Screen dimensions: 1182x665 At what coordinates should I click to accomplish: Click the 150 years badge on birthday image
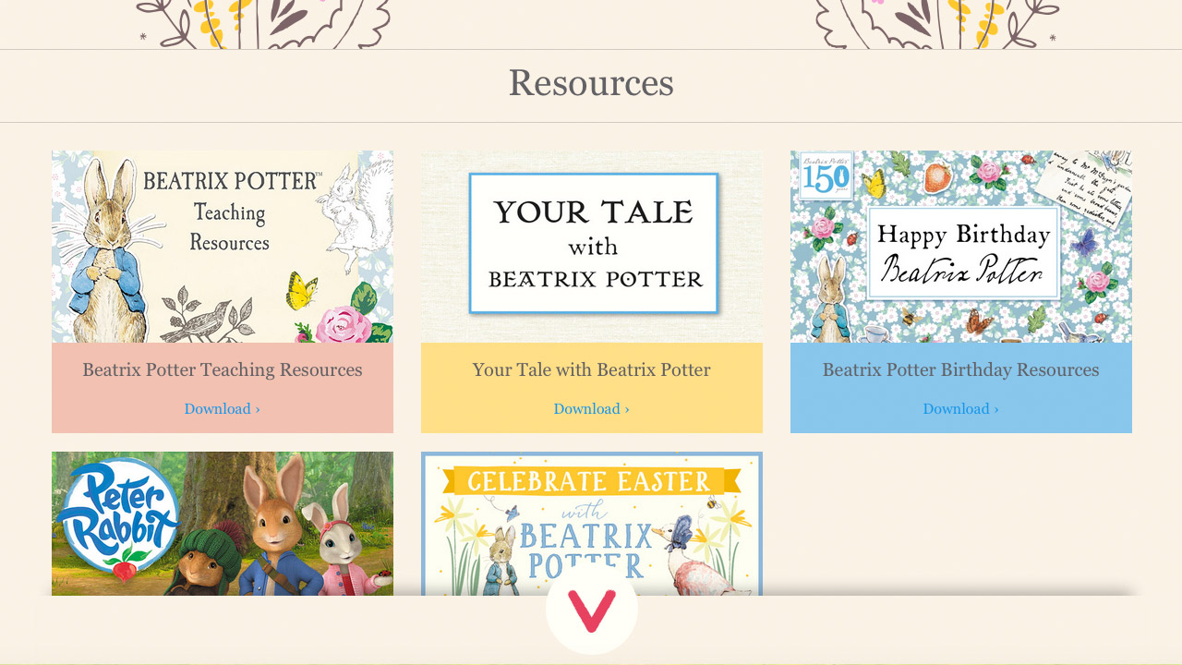point(826,175)
